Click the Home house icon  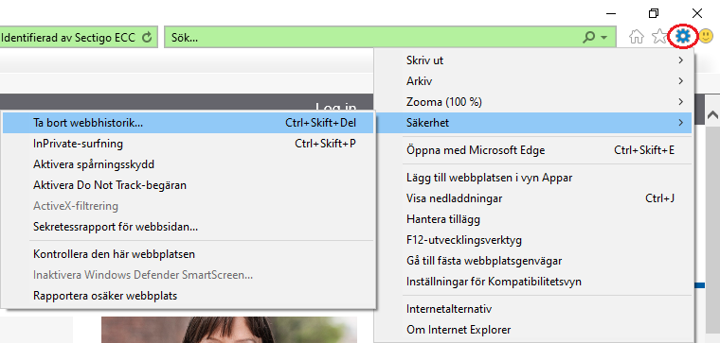point(637,36)
